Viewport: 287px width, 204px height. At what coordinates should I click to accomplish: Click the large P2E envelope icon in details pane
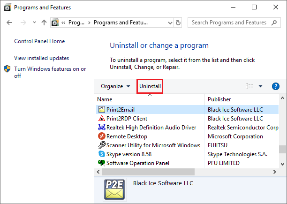click(114, 189)
